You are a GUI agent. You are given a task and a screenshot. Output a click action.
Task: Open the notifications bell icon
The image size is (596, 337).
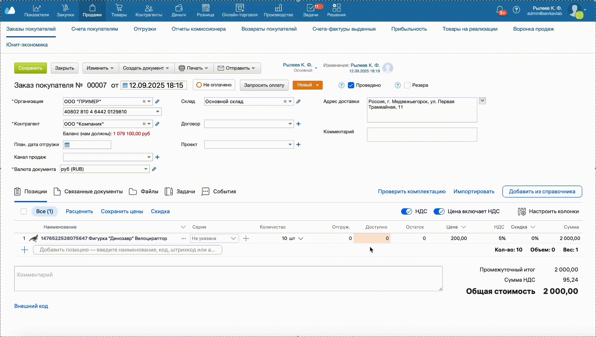click(x=500, y=10)
